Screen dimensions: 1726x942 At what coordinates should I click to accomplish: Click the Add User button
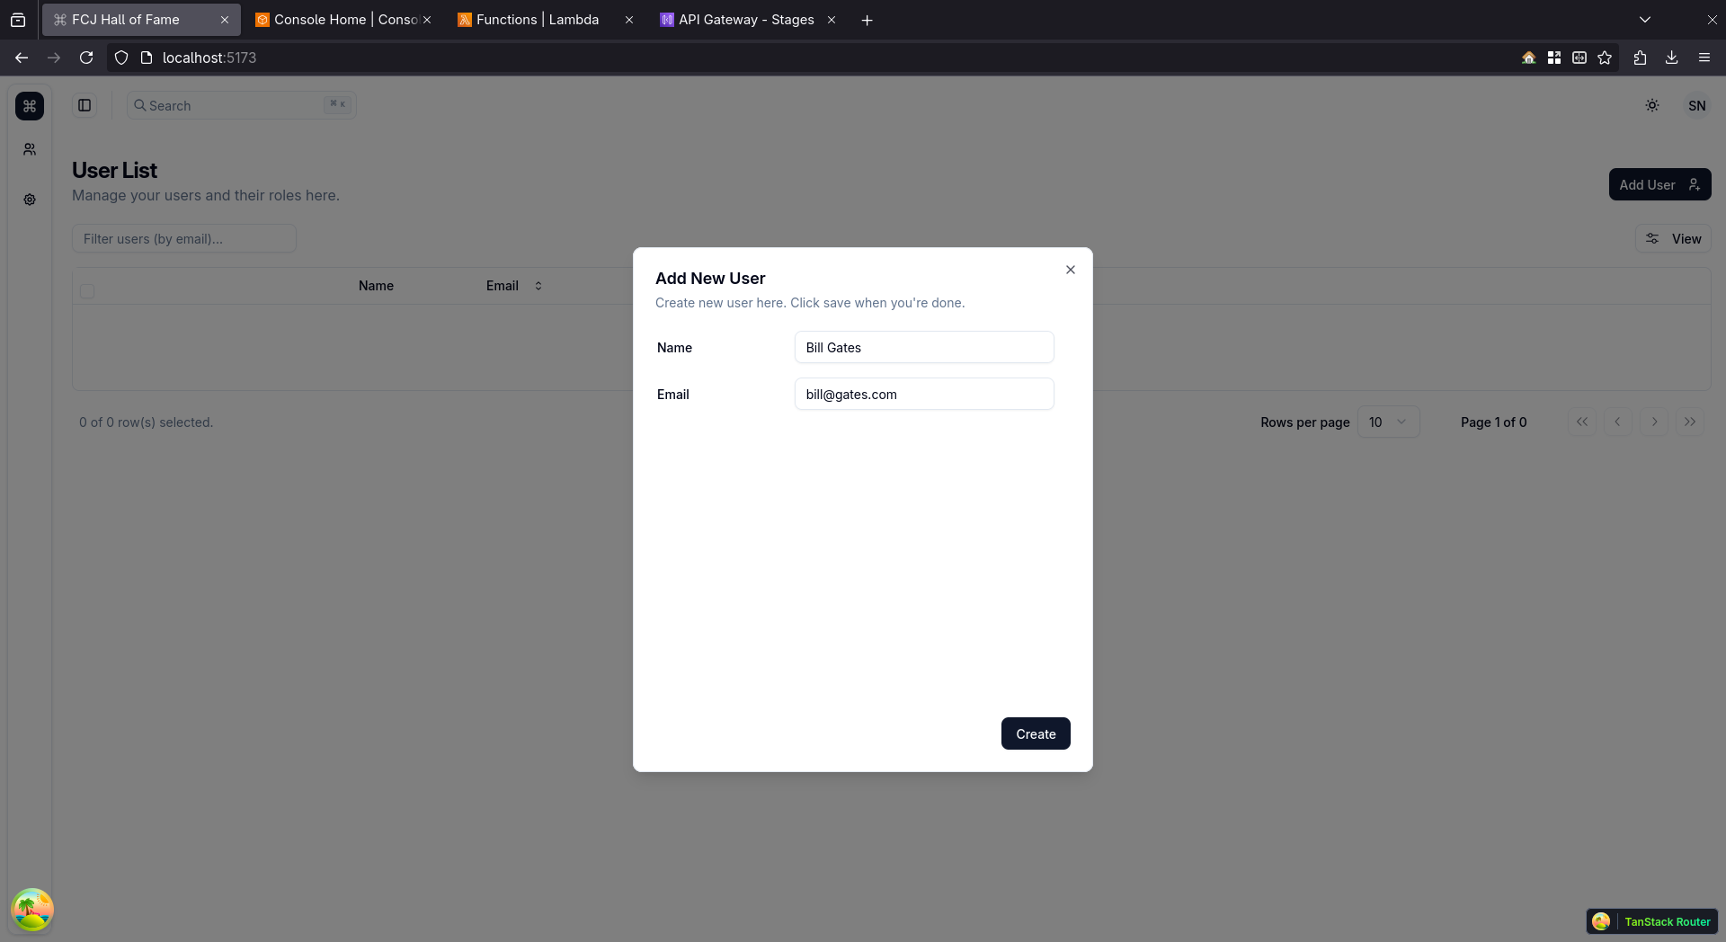click(1659, 184)
